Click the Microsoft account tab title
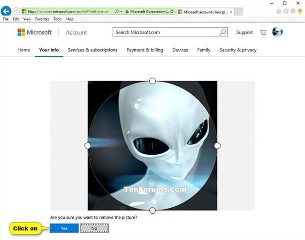Image resolution: width=305 pixels, height=240 pixels. (206, 12)
